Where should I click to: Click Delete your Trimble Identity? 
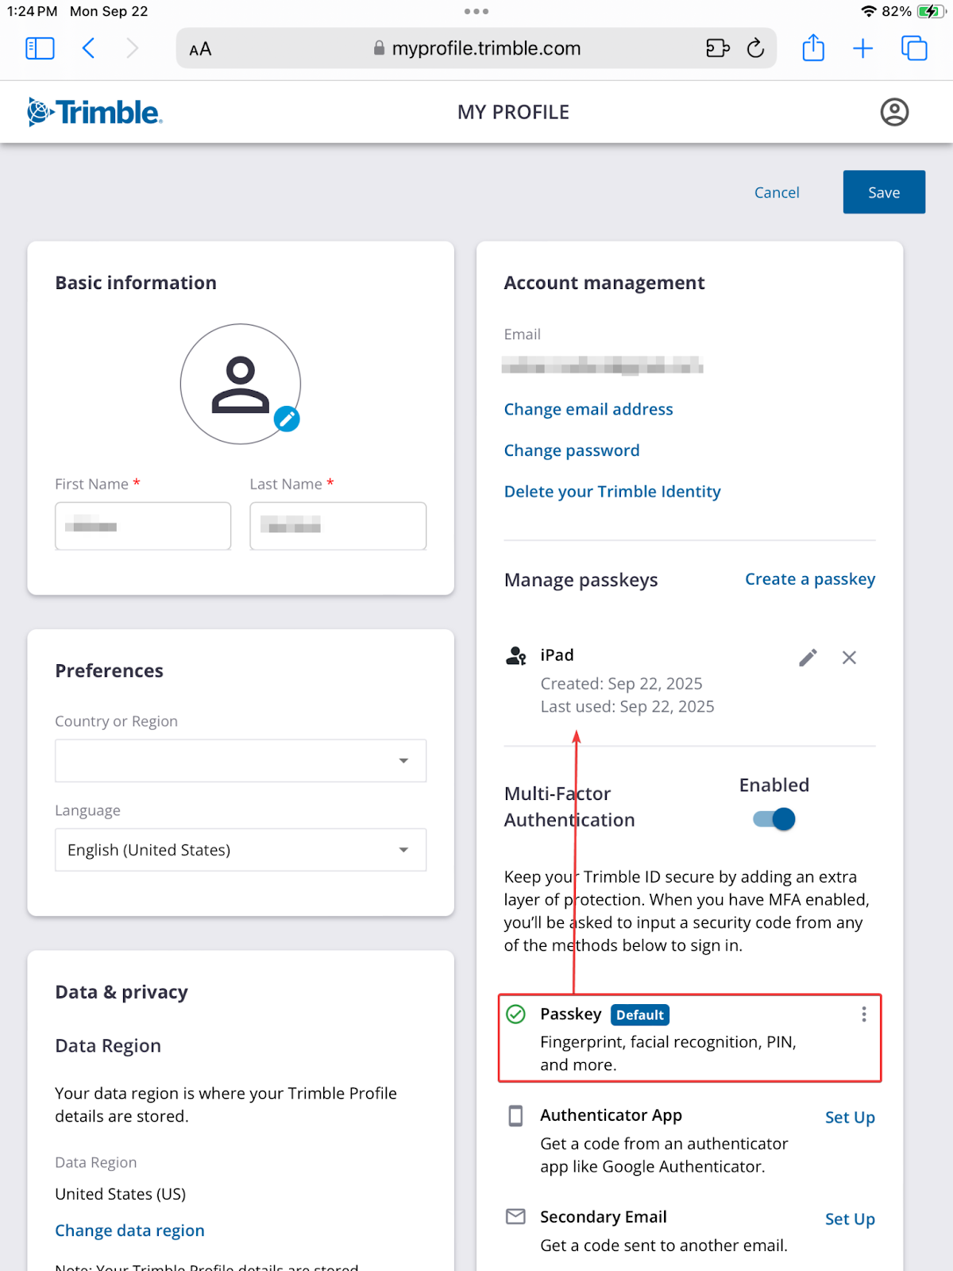(612, 492)
